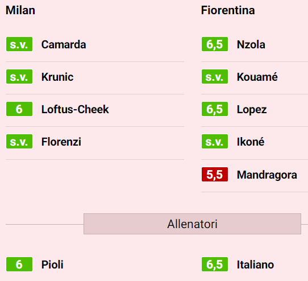Select player name Kouamé
Viewport: 308px width, 281px height.
click(257, 77)
